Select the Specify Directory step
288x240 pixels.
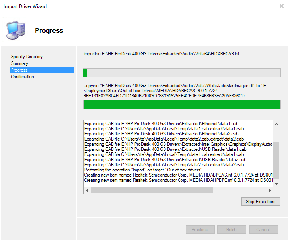coord(27,57)
